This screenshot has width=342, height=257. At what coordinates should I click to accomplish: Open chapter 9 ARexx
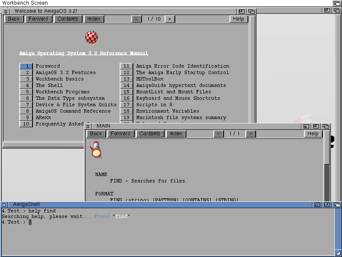pos(26,117)
